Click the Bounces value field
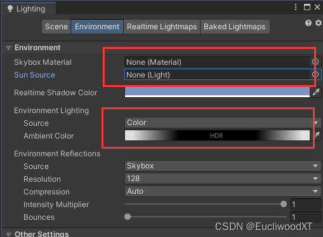This screenshot has height=237, width=323. (x=305, y=217)
